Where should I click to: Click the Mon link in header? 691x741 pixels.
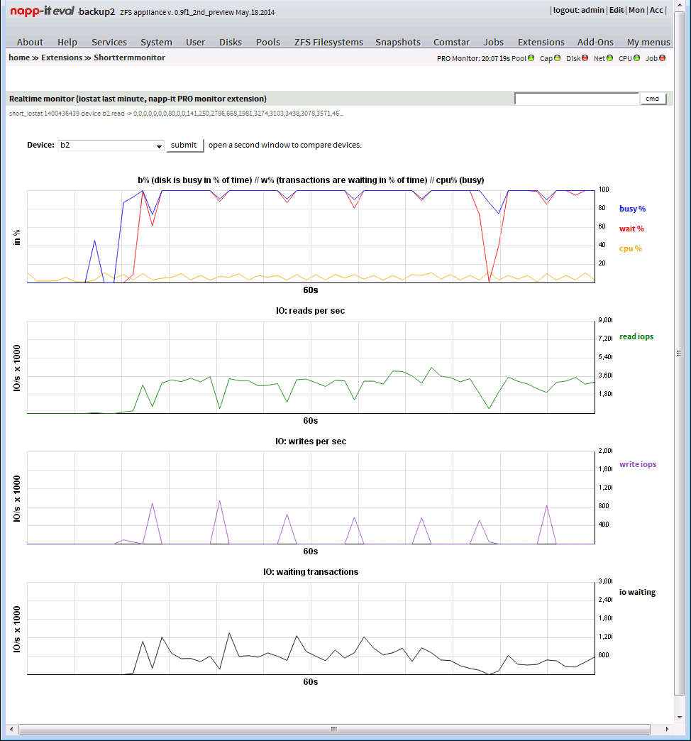coord(636,10)
